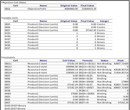Select the Resource4 Used slack value 71424.85714
The height and width of the screenshot is (110, 130).
[121, 73]
